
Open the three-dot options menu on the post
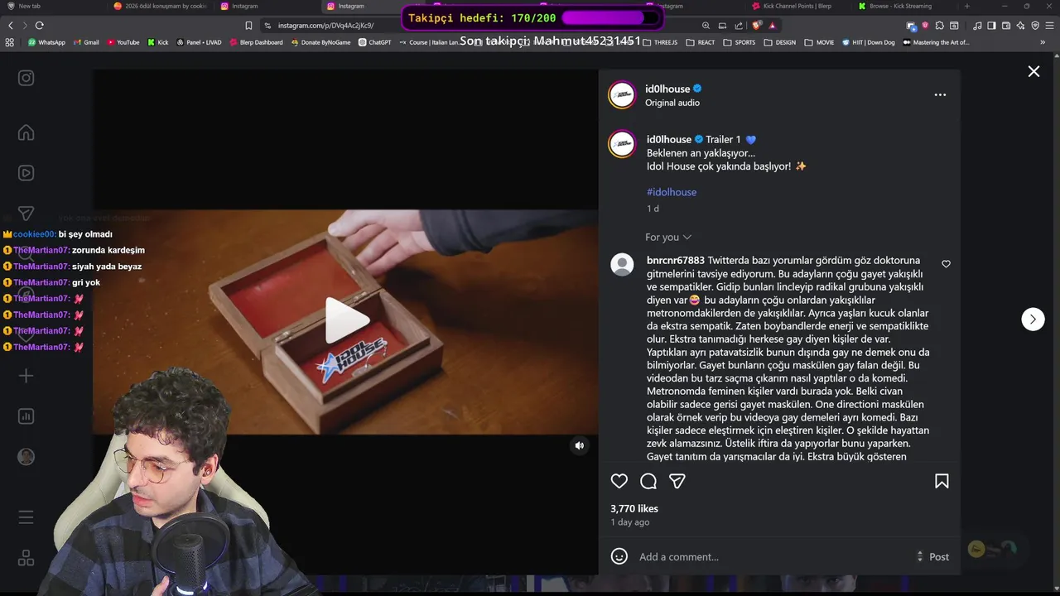[x=940, y=94]
